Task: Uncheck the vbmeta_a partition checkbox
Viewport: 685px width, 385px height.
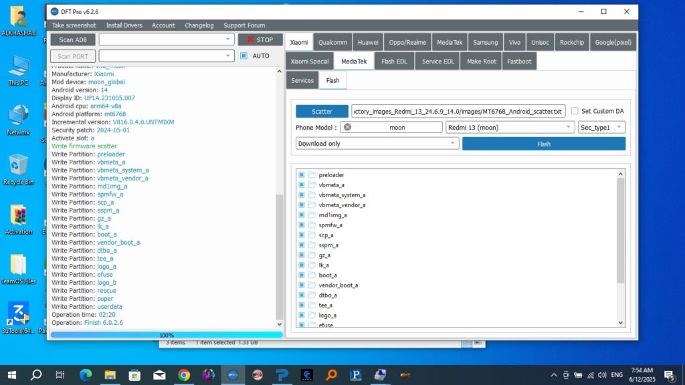Action: pos(302,185)
